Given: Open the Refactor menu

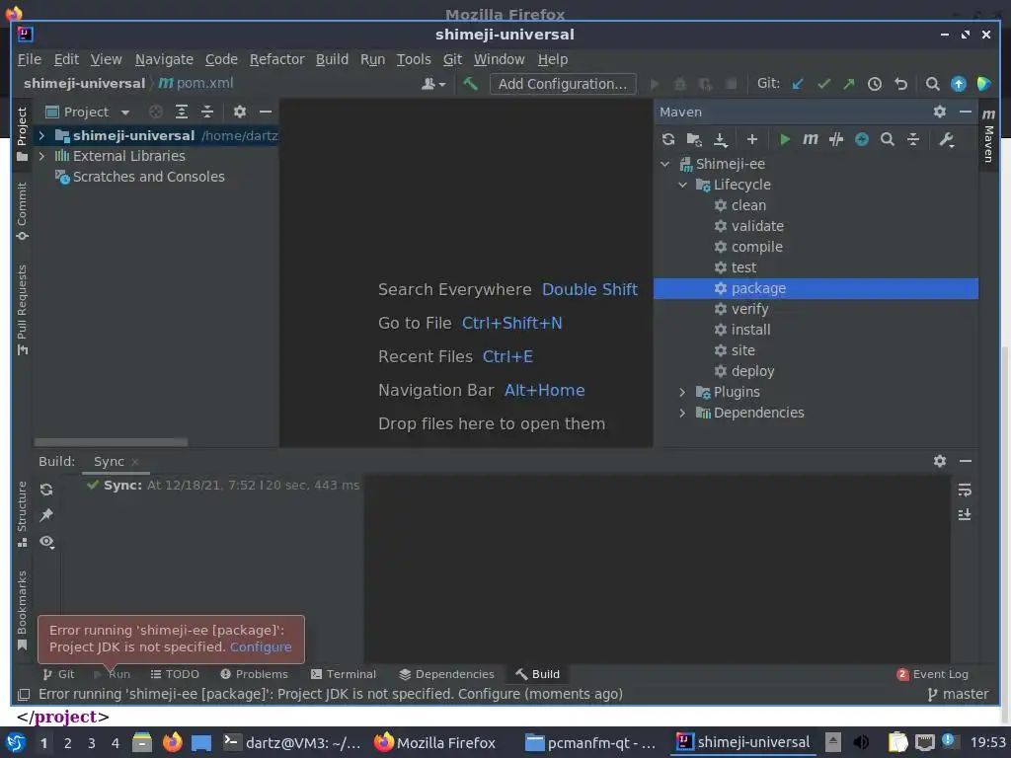Looking at the screenshot, I should (x=276, y=59).
